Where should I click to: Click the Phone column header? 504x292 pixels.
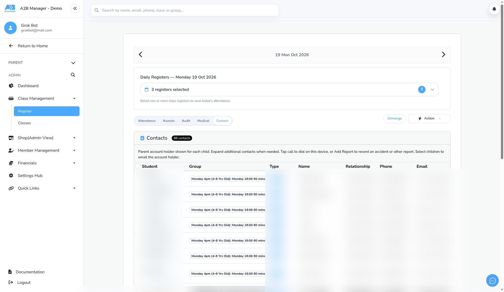386,166
